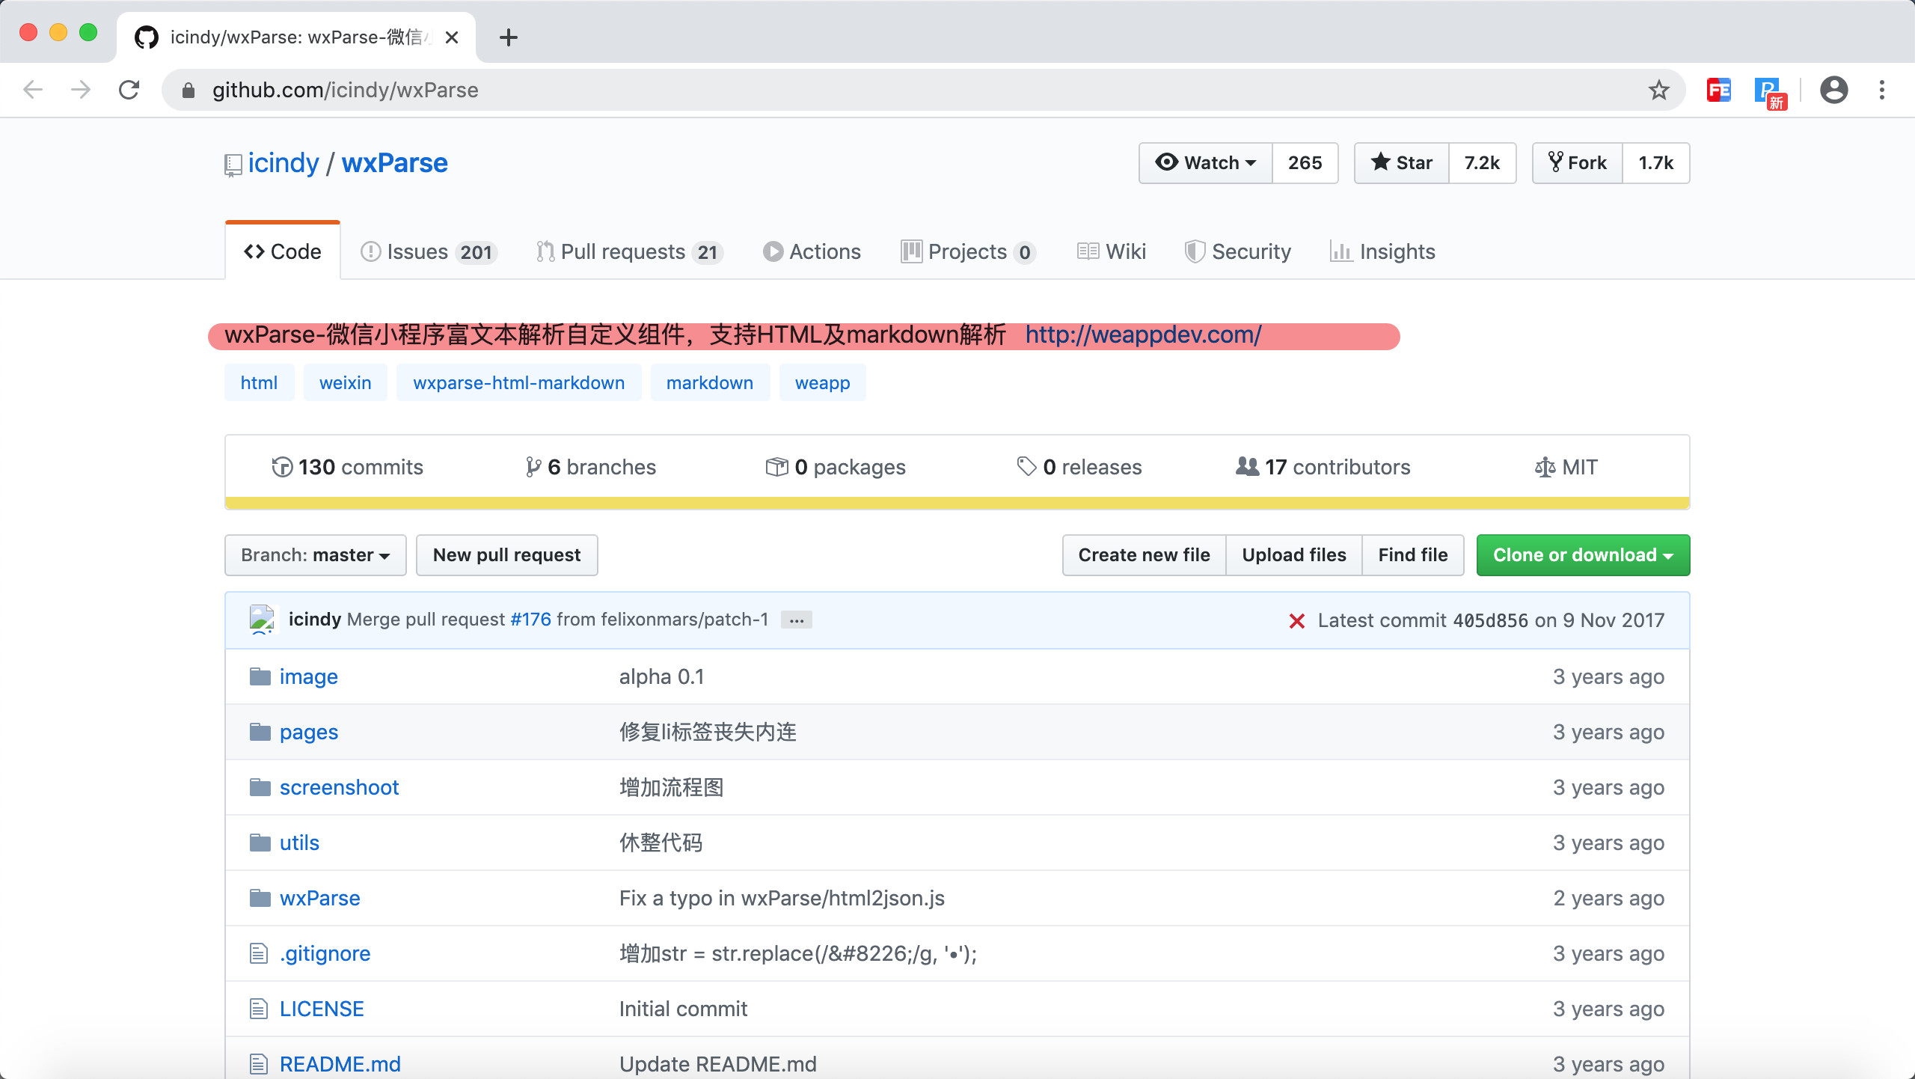Click icindy's commit avatar thumbnail
Screen dimensions: 1915x1079
263,620
